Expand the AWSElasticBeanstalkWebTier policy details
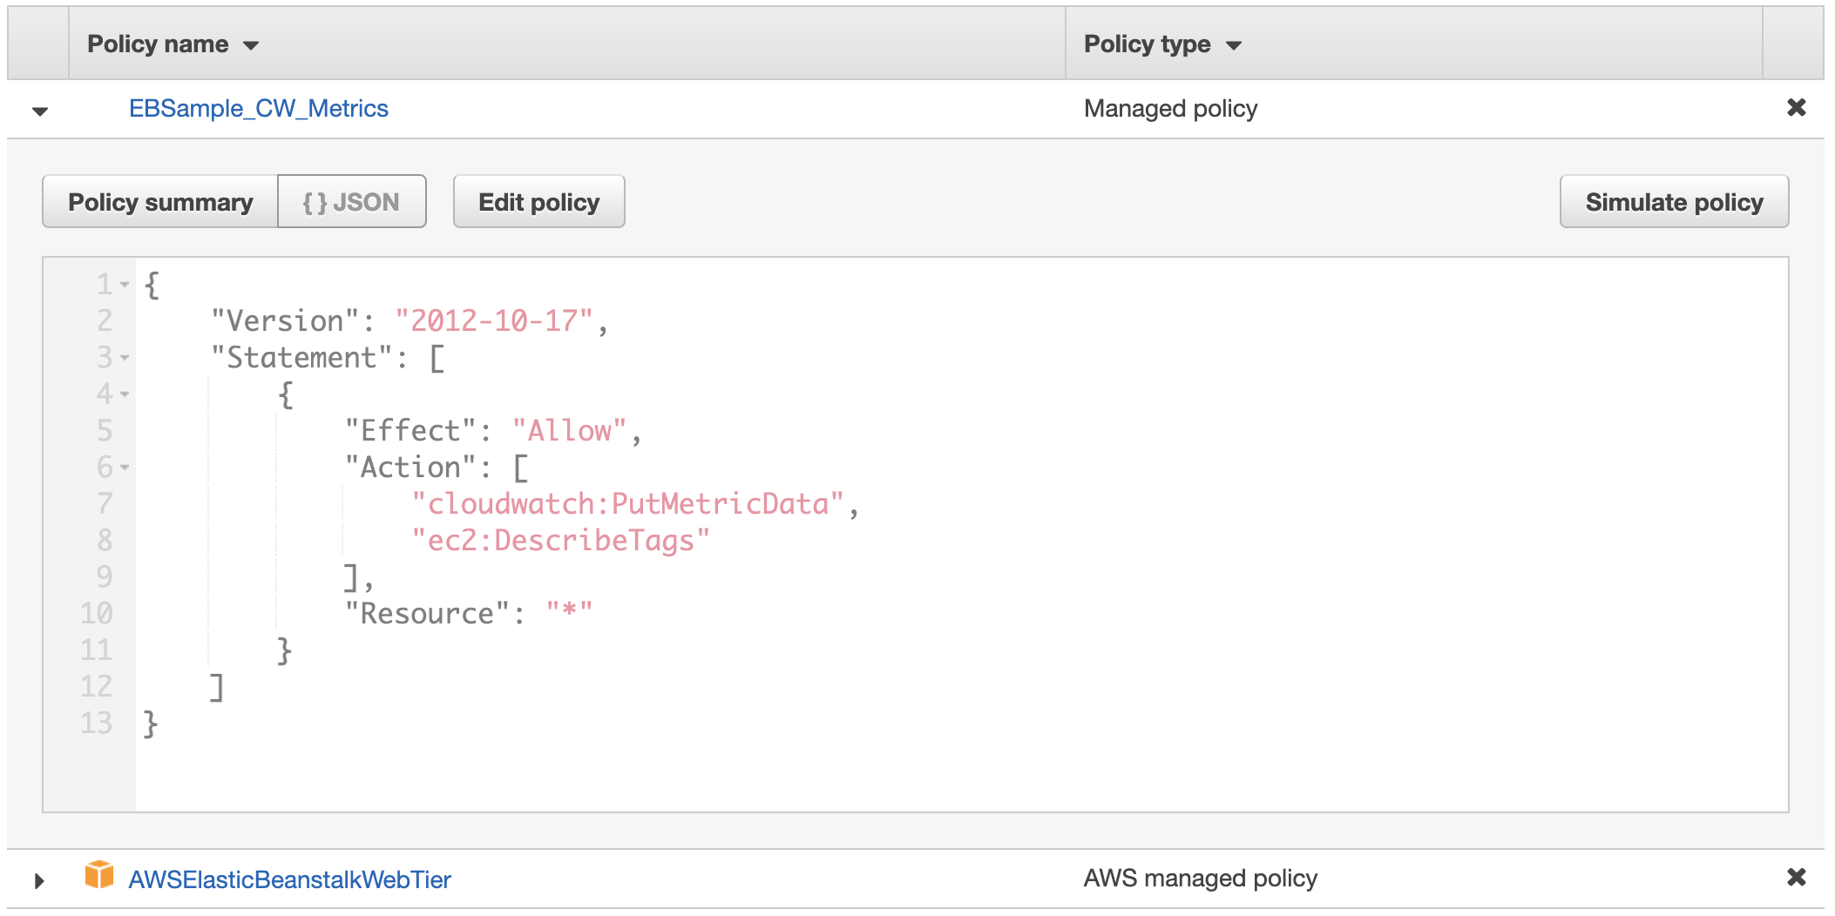 tap(38, 879)
